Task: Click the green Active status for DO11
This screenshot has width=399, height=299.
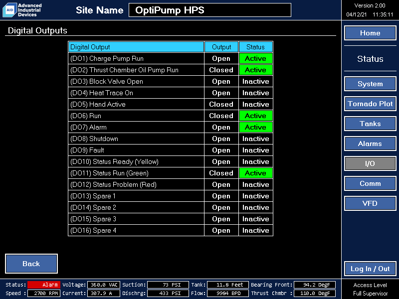Action: 256,173
